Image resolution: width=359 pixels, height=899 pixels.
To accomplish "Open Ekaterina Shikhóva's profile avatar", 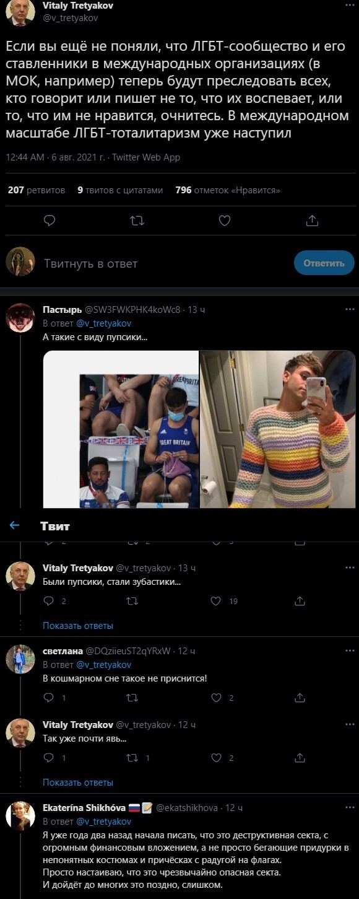I will pos(20,816).
